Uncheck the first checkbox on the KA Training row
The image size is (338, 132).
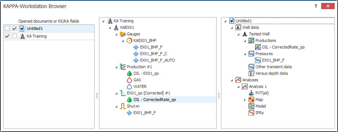7,36
